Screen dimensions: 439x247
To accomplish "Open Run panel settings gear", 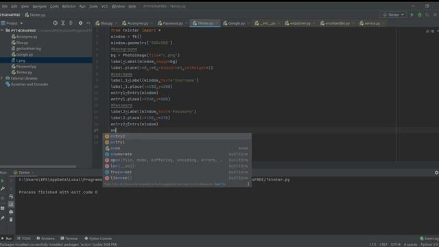I will coord(436,172).
